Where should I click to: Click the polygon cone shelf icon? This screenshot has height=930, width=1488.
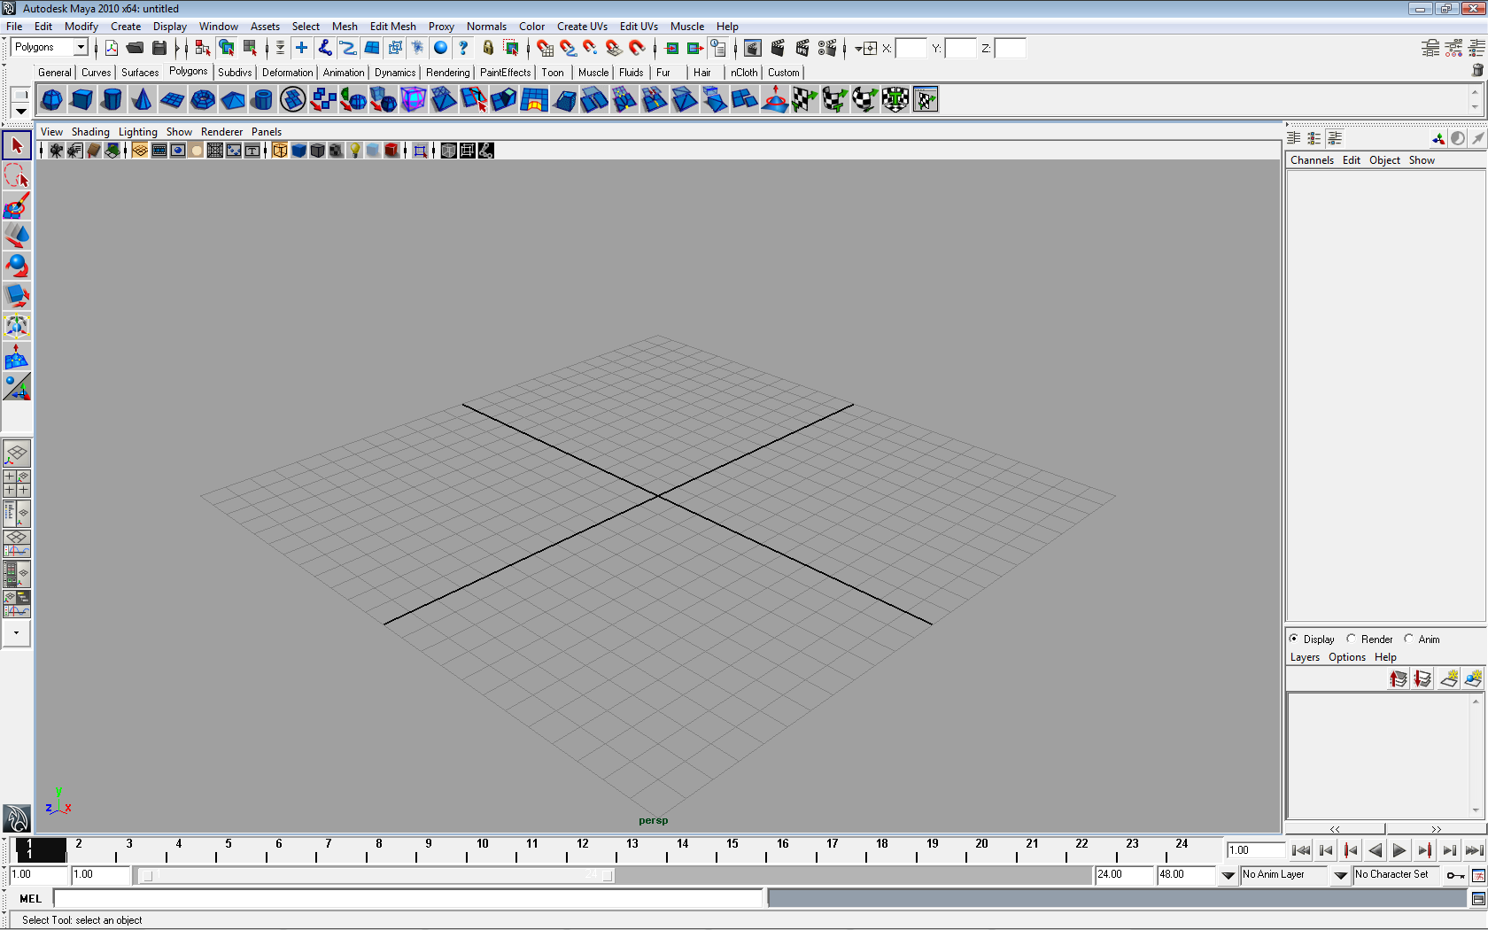click(142, 100)
